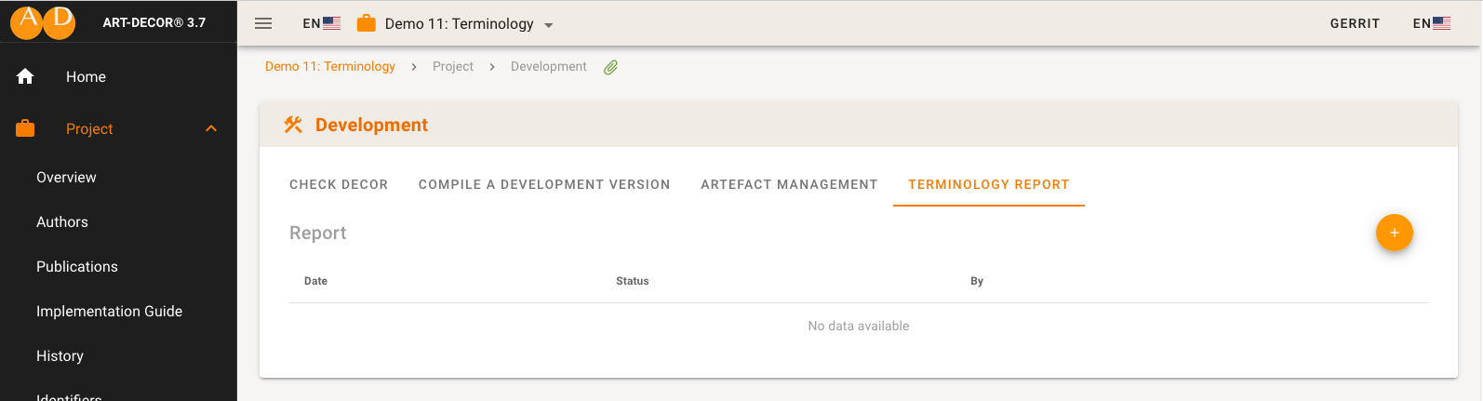Viewport: 1483px width, 401px height.
Task: Click the top-right US flag language icon
Action: tap(1441, 23)
